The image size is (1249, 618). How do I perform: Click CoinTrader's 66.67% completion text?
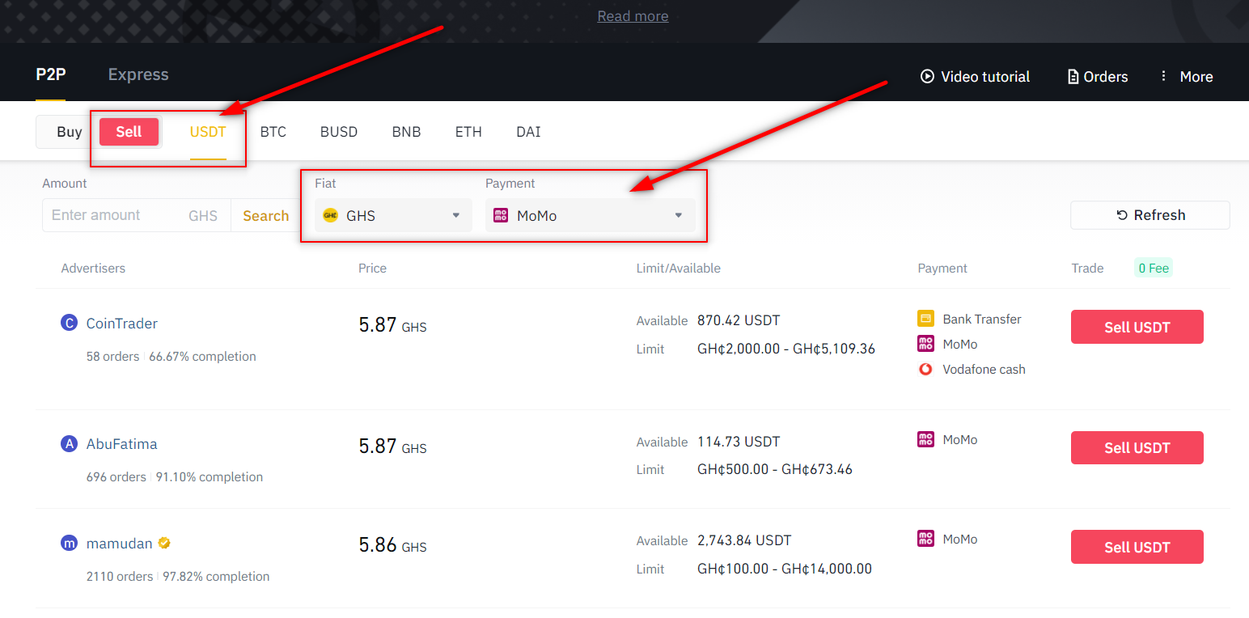pyautogui.click(x=202, y=356)
